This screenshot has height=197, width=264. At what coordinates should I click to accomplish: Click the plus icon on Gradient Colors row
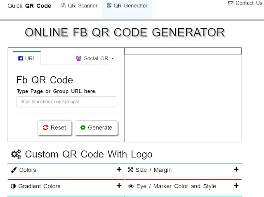pos(119,186)
